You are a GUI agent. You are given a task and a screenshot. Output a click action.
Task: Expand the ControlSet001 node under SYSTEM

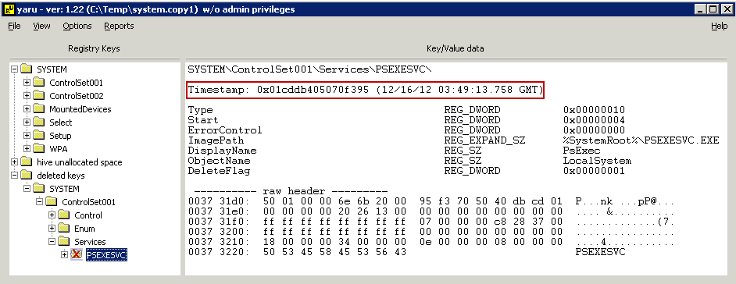[27, 83]
